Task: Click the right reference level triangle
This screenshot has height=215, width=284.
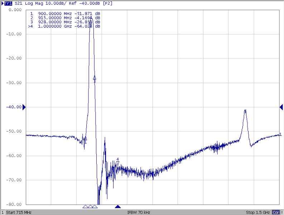Action: coord(281,107)
